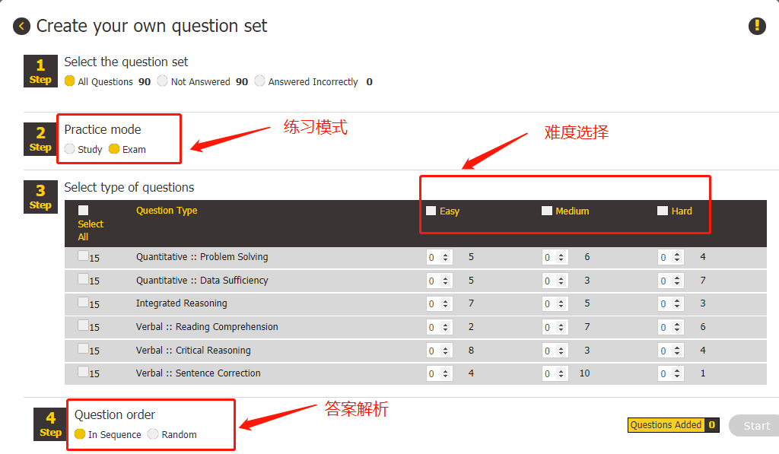Set question order to Random
This screenshot has height=454, width=779.
[153, 434]
